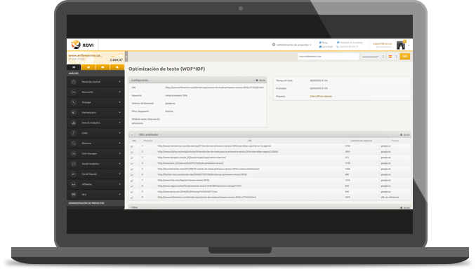Viewport: 476px width, 271px height.
Task: Toggle the select-all checkbox in URLs analizadas header
Action: (133, 134)
